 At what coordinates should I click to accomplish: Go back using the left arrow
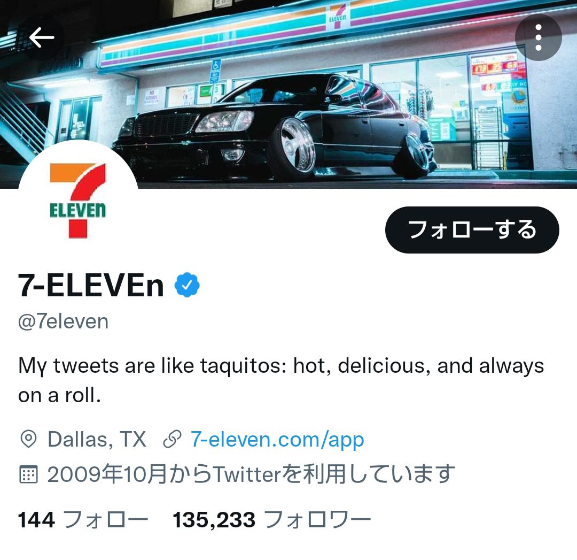[41, 37]
